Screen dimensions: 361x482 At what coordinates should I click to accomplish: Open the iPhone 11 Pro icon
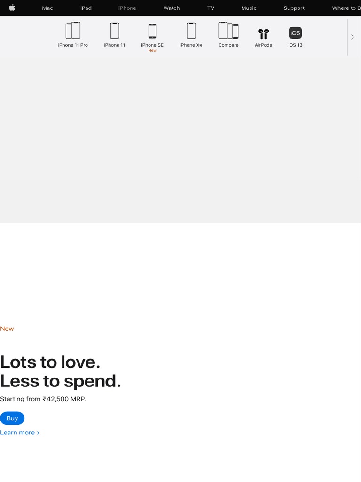click(73, 31)
